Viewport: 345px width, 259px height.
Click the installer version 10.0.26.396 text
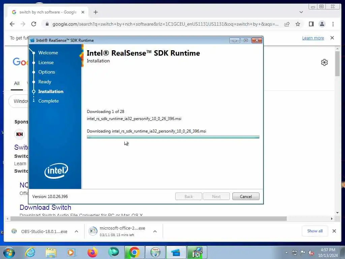pos(50,197)
